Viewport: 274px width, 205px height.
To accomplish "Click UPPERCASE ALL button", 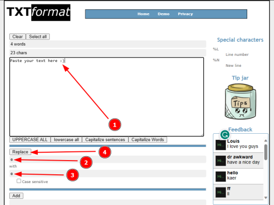I will pyautogui.click(x=30, y=140).
